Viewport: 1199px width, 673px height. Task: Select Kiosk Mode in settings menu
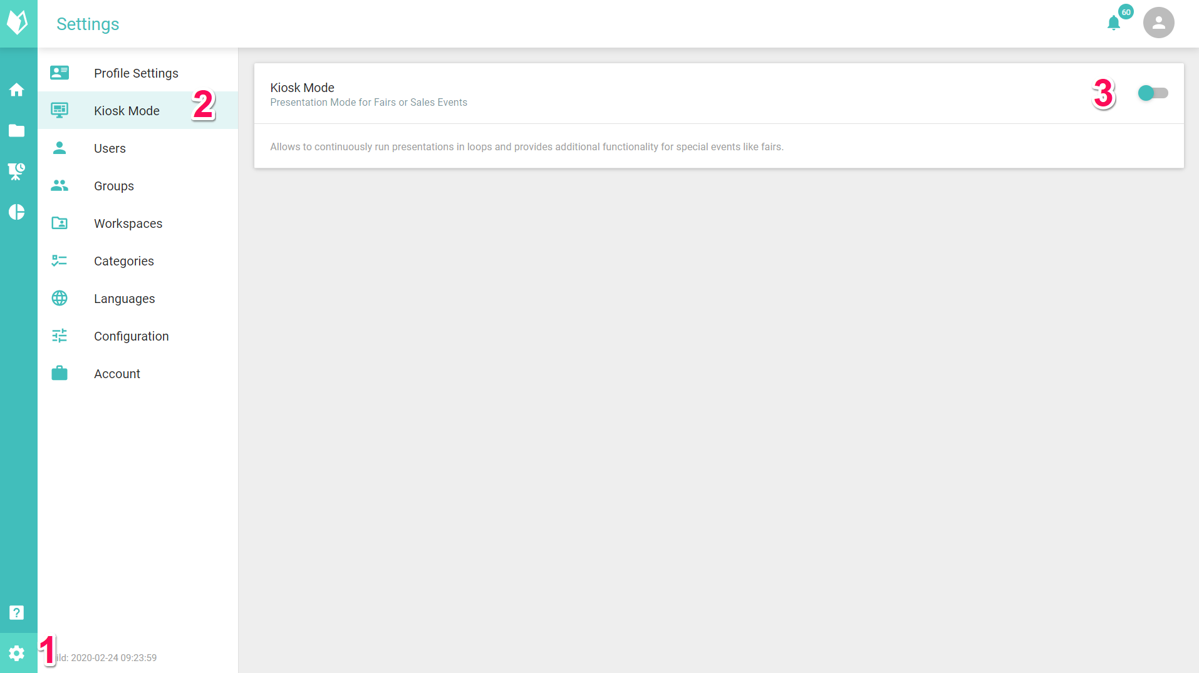click(127, 111)
